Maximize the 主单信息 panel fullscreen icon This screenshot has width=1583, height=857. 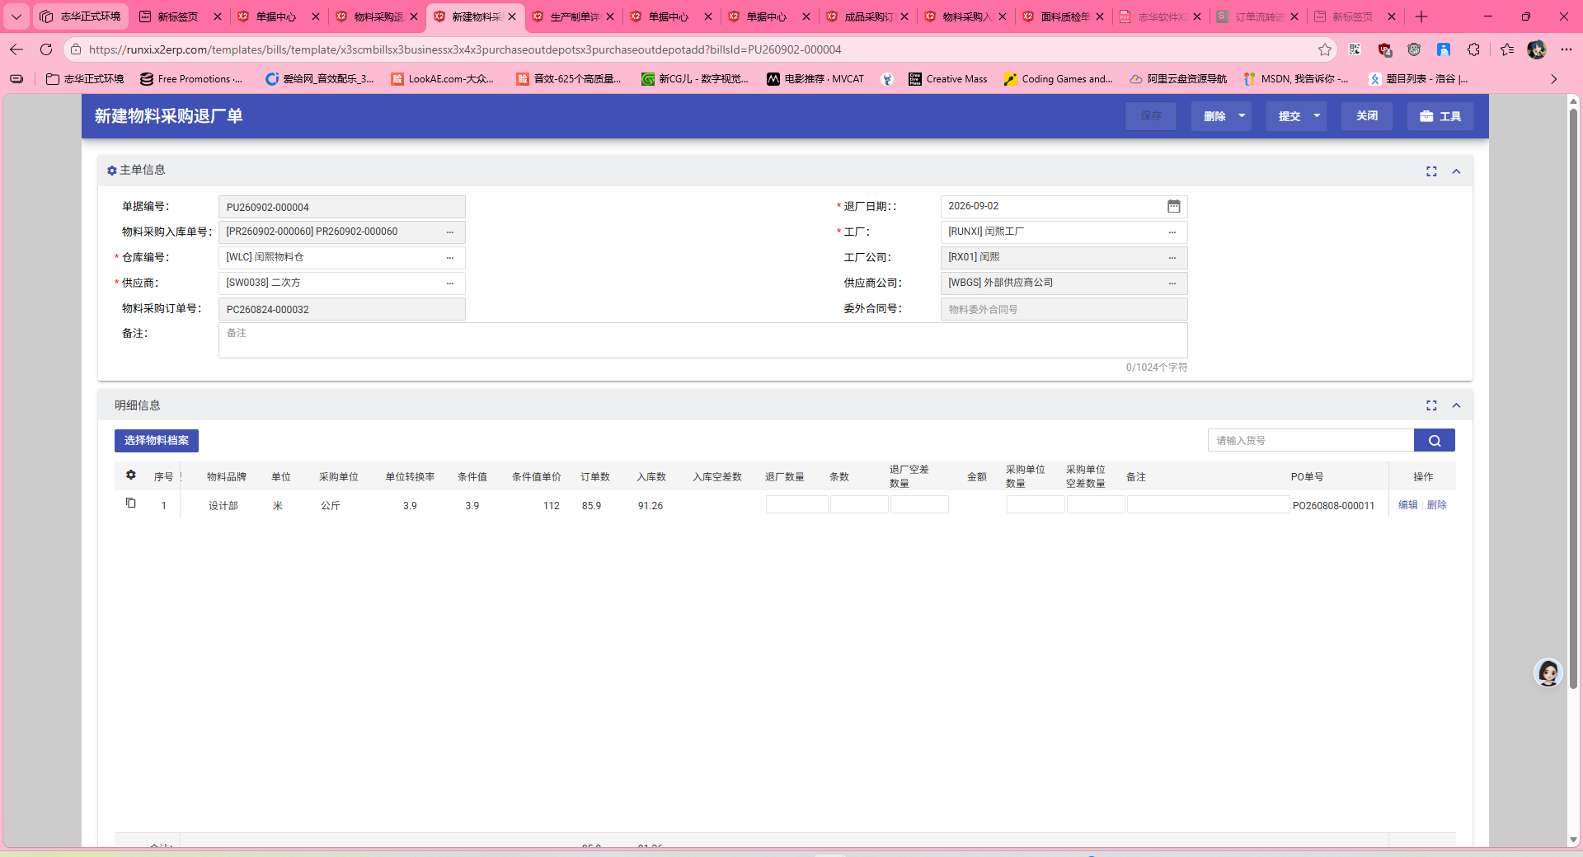(x=1431, y=171)
